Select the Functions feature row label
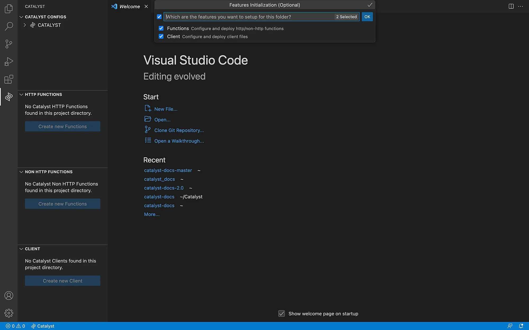 (178, 28)
